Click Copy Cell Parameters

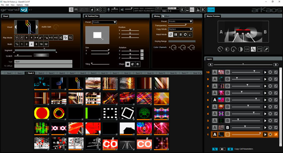[x=243, y=149]
